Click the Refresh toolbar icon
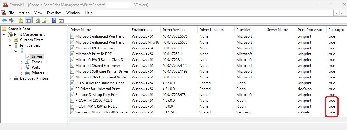The height and width of the screenshot is (130, 347). (x=37, y=21)
